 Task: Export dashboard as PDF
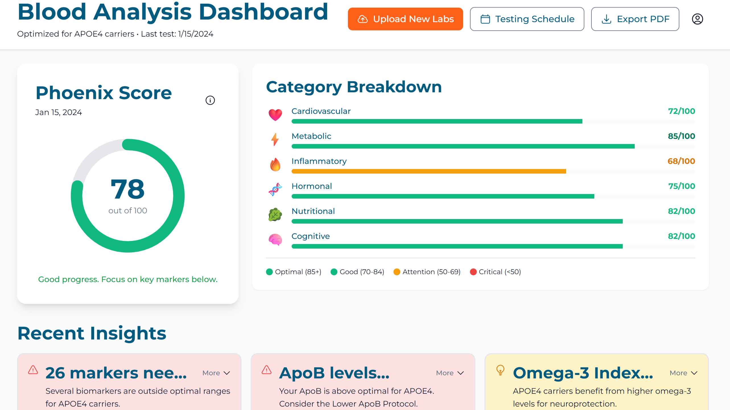(x=635, y=19)
